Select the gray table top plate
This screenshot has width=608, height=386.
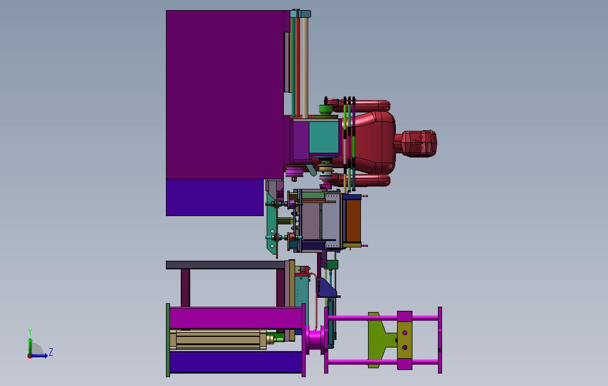click(x=227, y=265)
